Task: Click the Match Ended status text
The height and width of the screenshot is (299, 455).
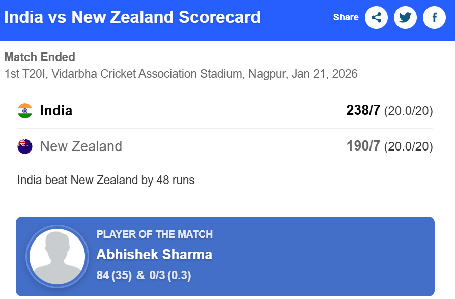Action: point(40,57)
